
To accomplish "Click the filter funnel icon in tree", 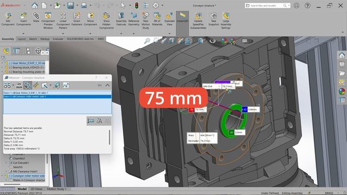I will (3, 58).
